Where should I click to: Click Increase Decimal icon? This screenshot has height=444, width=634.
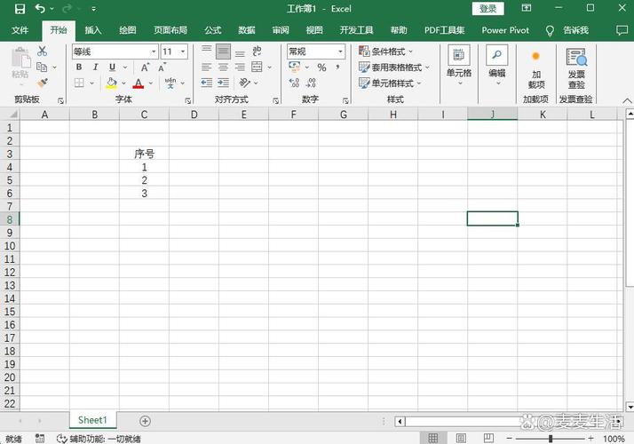[x=294, y=83]
